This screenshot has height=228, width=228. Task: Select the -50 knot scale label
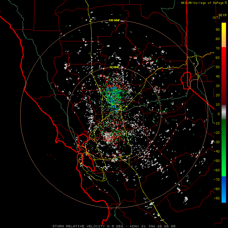point(217,161)
